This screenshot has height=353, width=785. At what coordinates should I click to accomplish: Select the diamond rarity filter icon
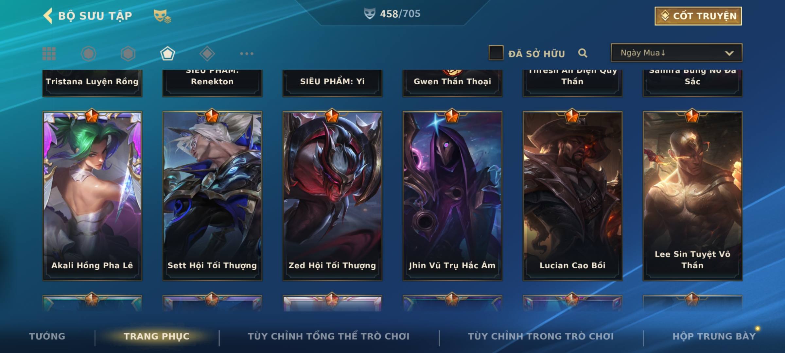tap(207, 54)
